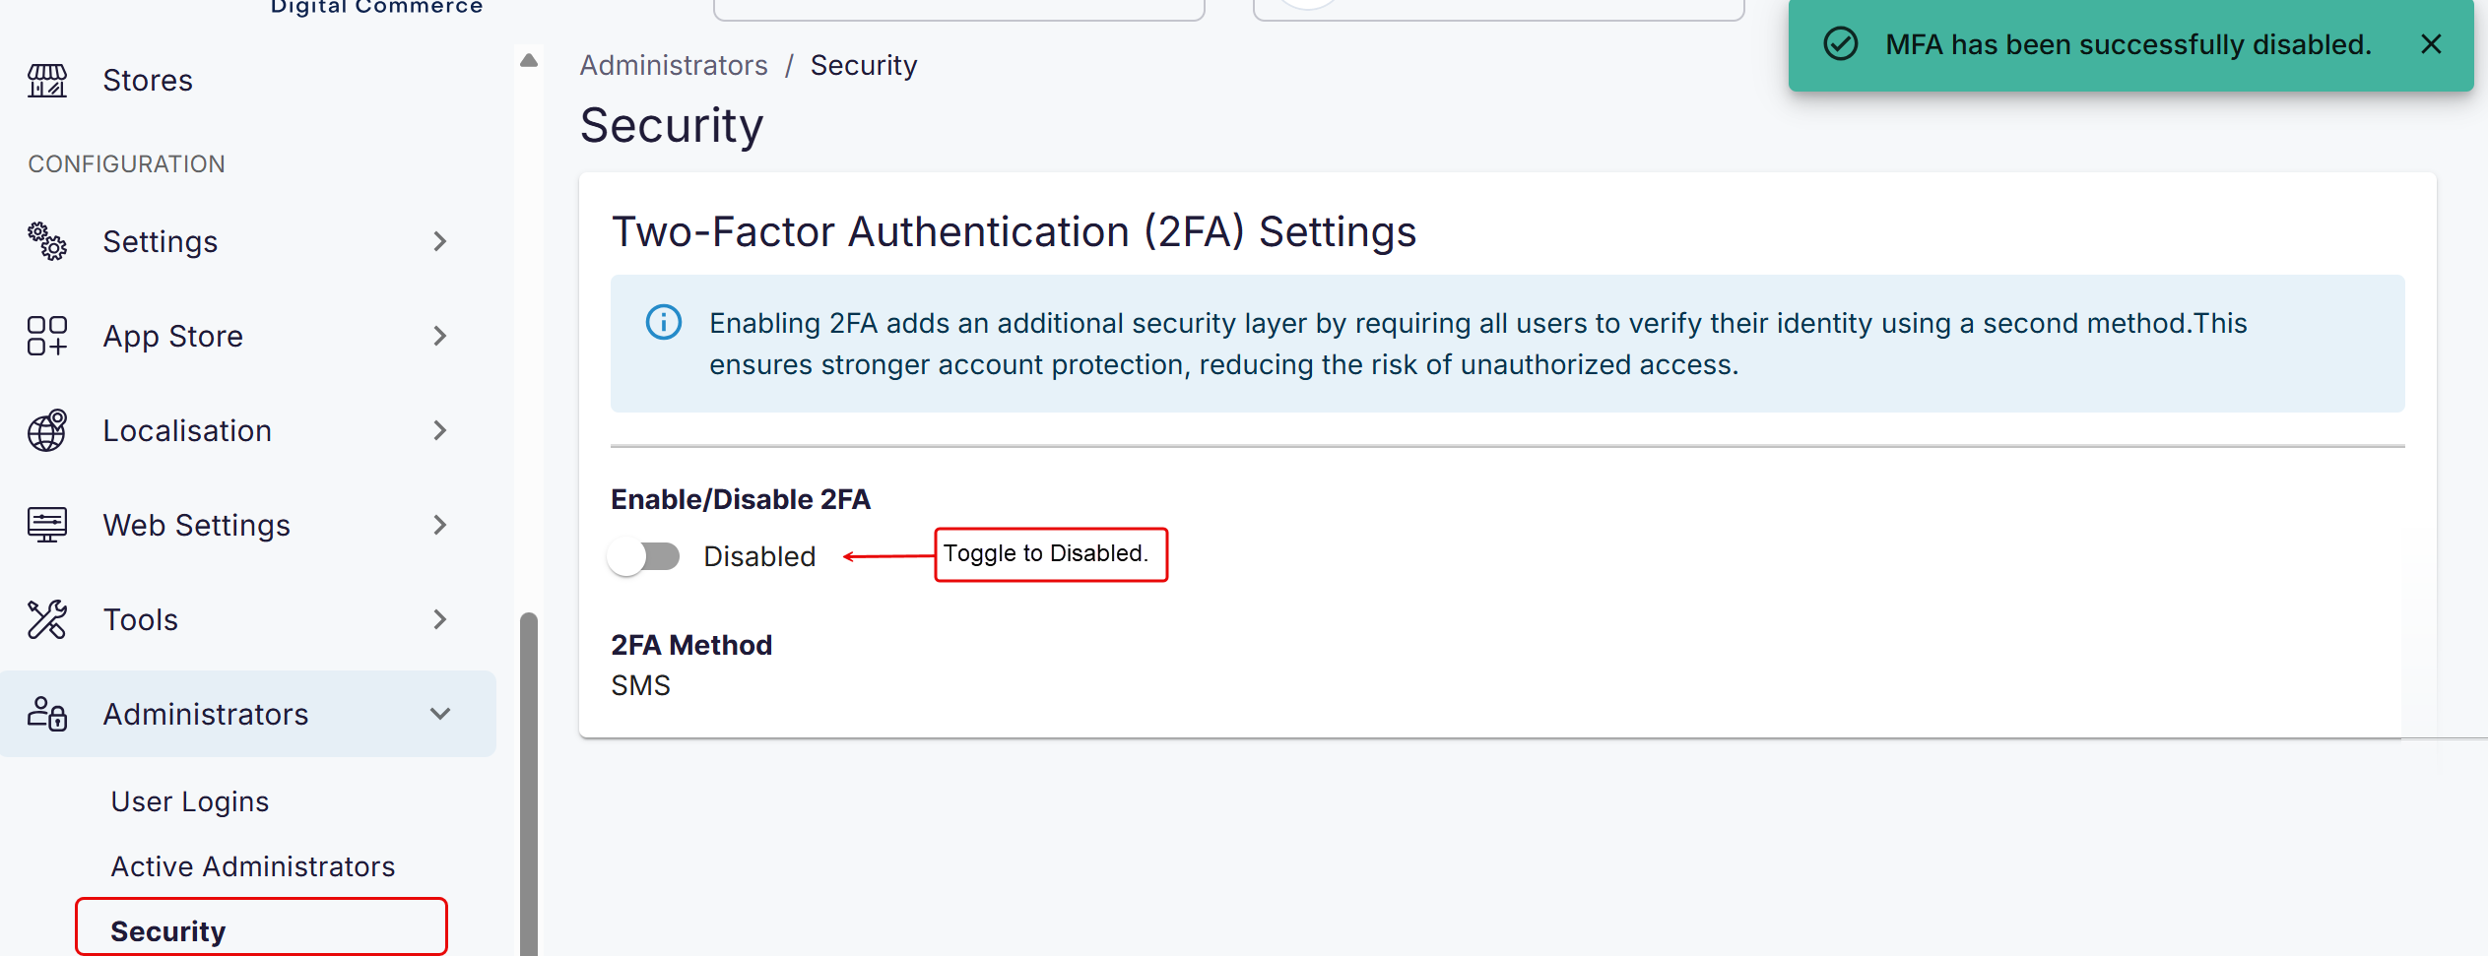Select the Web Settings monitor icon

click(x=46, y=525)
